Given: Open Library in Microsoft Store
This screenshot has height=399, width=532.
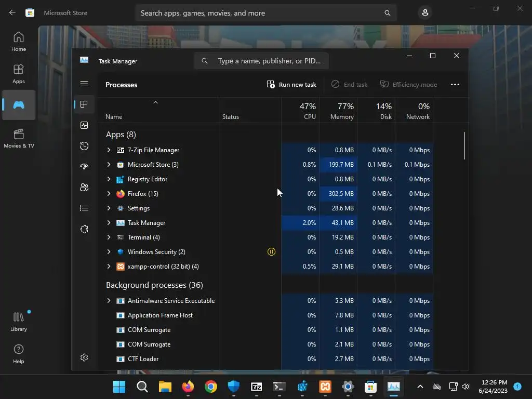Looking at the screenshot, I should point(19,322).
